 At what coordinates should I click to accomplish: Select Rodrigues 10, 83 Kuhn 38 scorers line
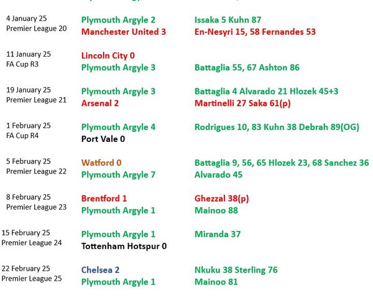(277, 127)
